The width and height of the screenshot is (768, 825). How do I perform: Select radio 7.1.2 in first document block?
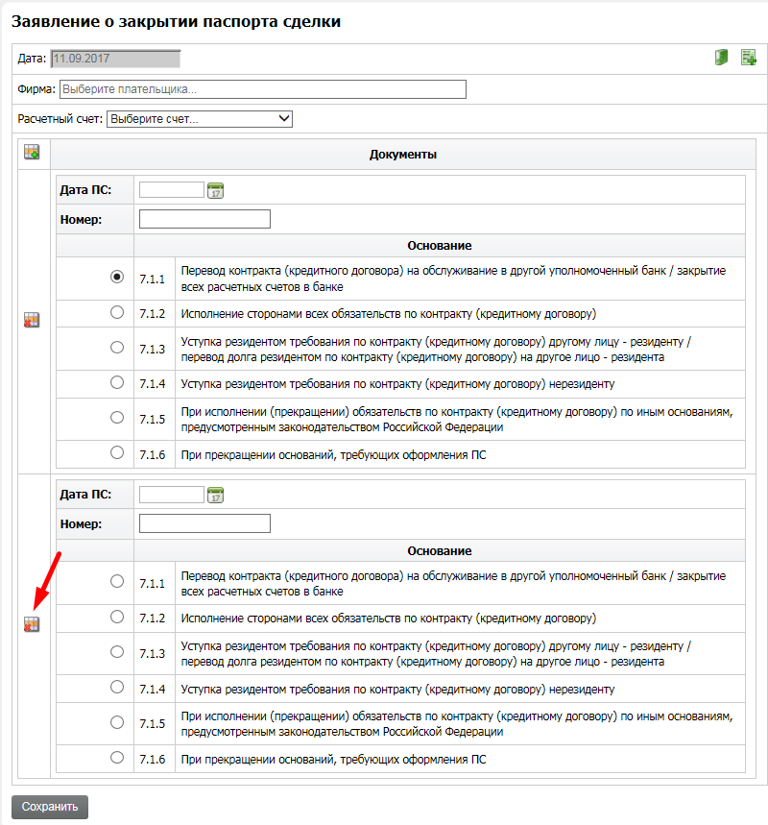tap(117, 312)
